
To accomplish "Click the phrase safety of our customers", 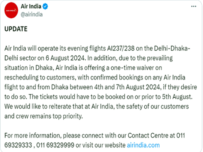I will click(x=157, y=106).
